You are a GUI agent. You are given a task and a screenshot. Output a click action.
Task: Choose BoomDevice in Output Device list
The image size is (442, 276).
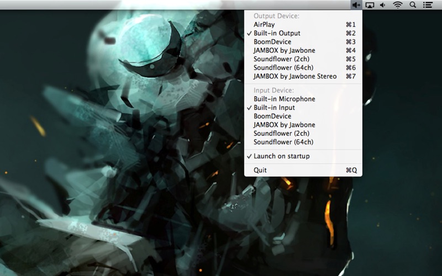click(303, 42)
